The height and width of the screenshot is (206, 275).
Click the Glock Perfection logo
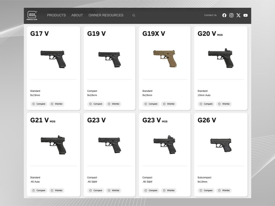(32, 16)
